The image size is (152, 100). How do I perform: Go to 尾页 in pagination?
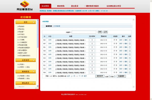point(85,76)
